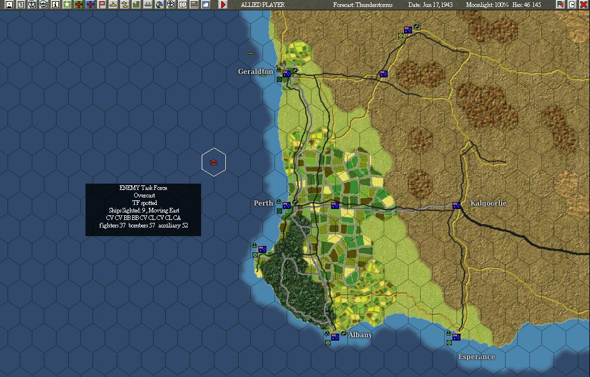Viewport: 590px width, 377px height.
Task: Open the save game disk icon
Action: tap(9, 5)
